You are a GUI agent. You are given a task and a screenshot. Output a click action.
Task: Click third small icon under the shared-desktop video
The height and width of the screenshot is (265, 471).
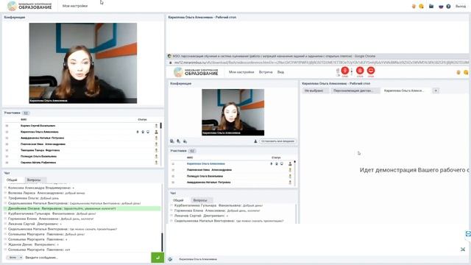pyautogui.click(x=185, y=141)
